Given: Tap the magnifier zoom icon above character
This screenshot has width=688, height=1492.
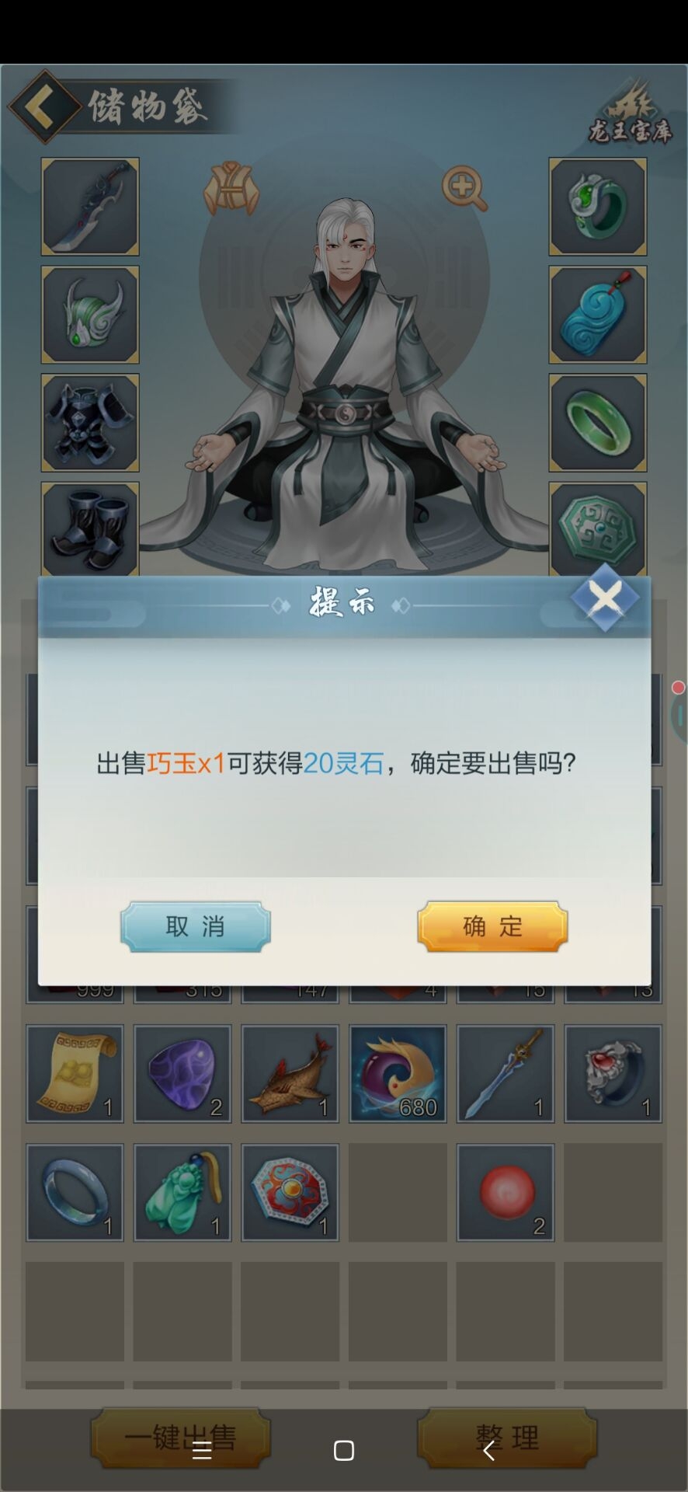Looking at the screenshot, I should pyautogui.click(x=464, y=189).
